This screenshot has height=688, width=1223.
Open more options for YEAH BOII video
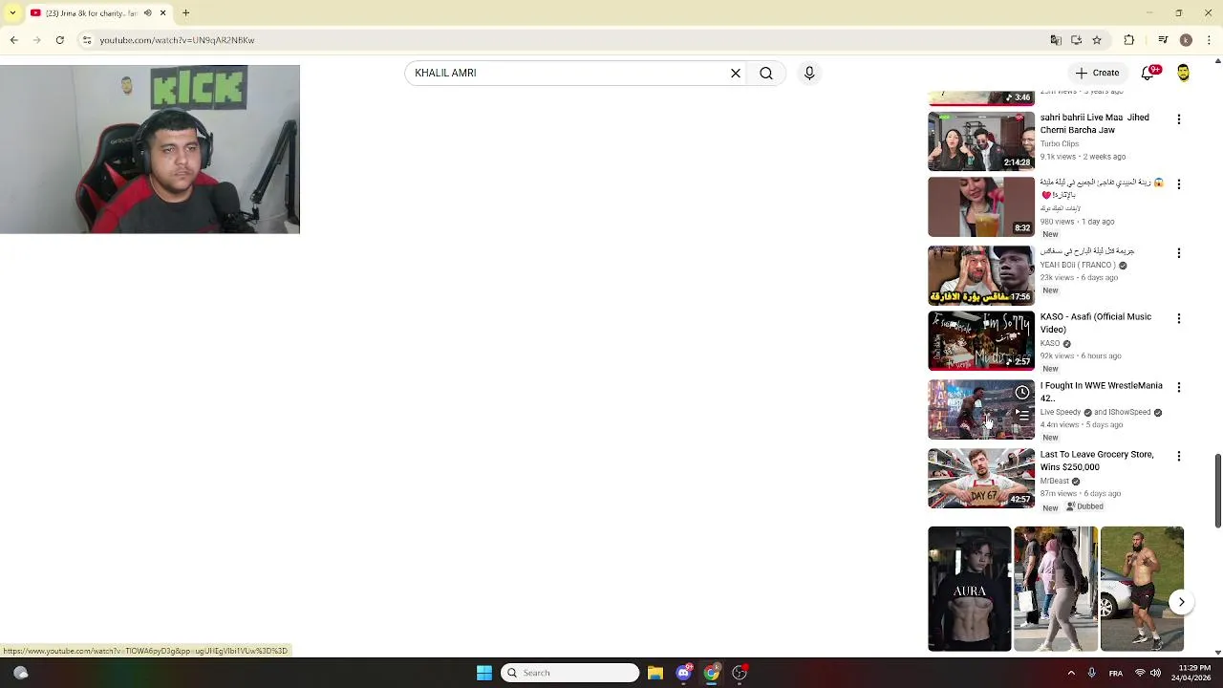(x=1178, y=253)
